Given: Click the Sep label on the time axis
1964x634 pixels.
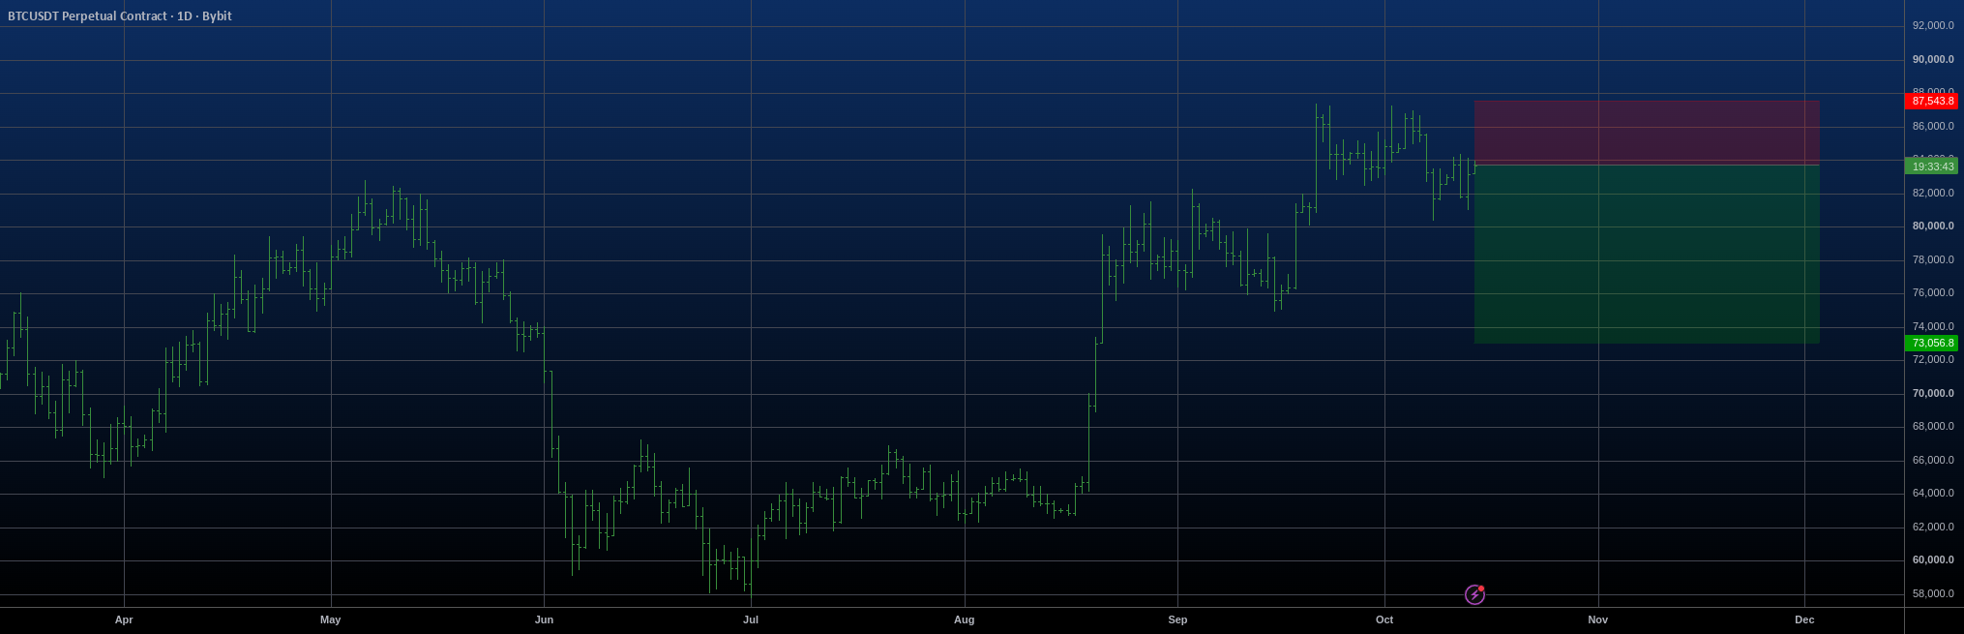Looking at the screenshot, I should point(1178,619).
